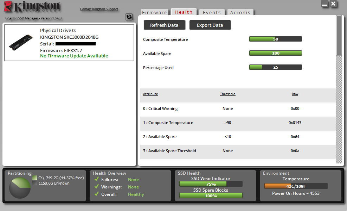Open the Contact Kingston Support link
Screen dimensions: 347x211
tap(99, 9)
